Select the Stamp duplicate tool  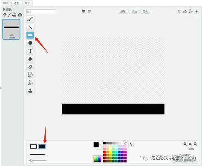point(30,90)
